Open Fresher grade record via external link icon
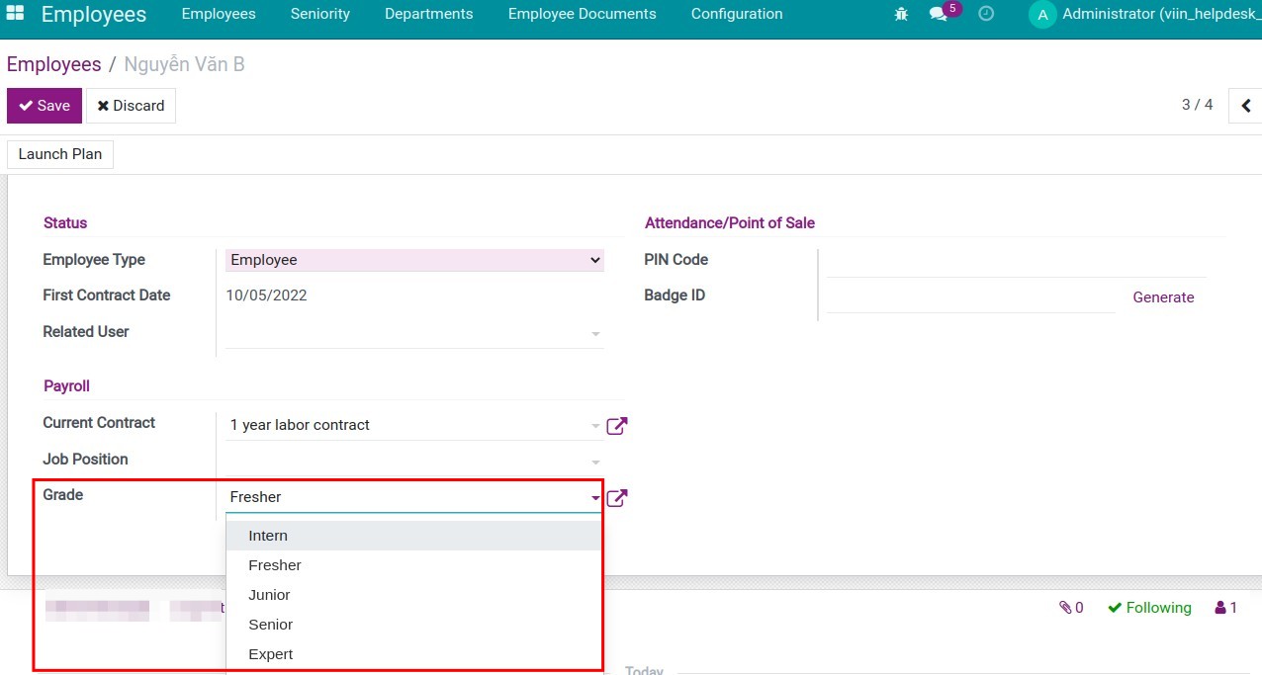 pyautogui.click(x=616, y=497)
